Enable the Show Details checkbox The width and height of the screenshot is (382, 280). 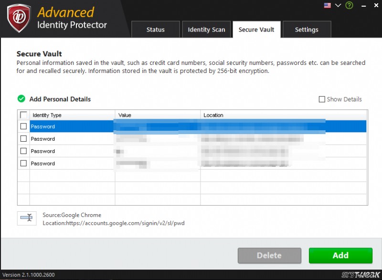click(322, 99)
